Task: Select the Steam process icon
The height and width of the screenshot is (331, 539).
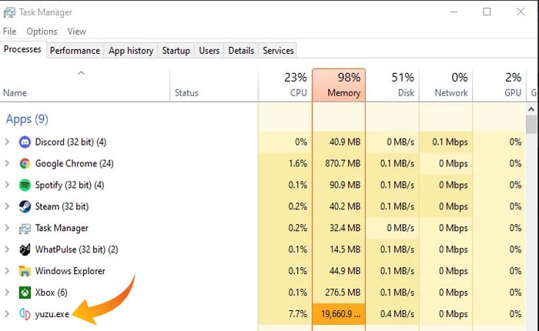Action: 25,206
